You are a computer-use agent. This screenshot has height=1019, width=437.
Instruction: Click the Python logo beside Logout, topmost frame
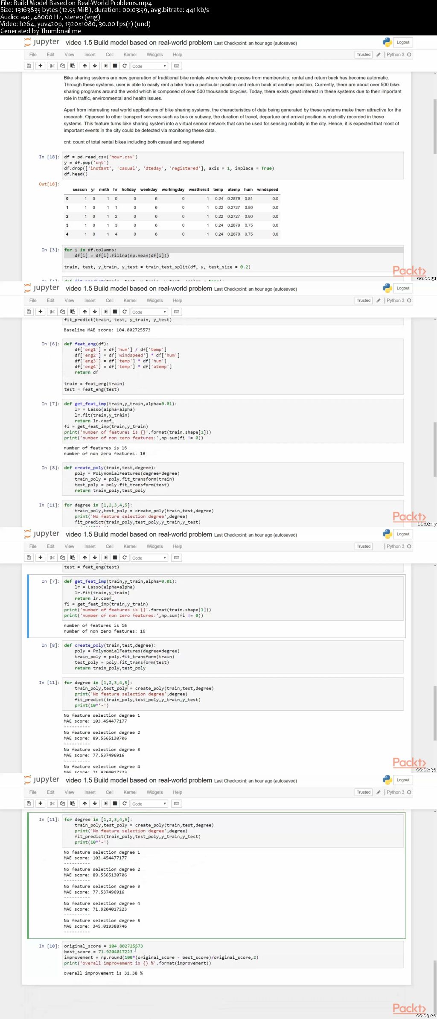(387, 42)
